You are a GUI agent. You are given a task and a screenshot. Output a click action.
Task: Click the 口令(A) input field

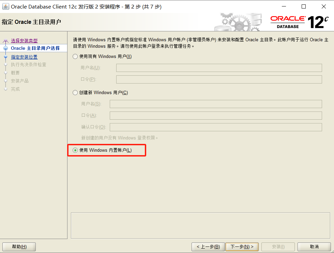click(216, 116)
